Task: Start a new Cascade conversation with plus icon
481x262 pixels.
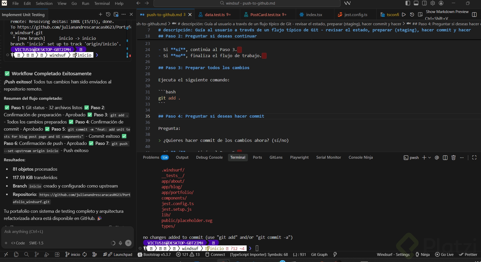Action: point(100,14)
